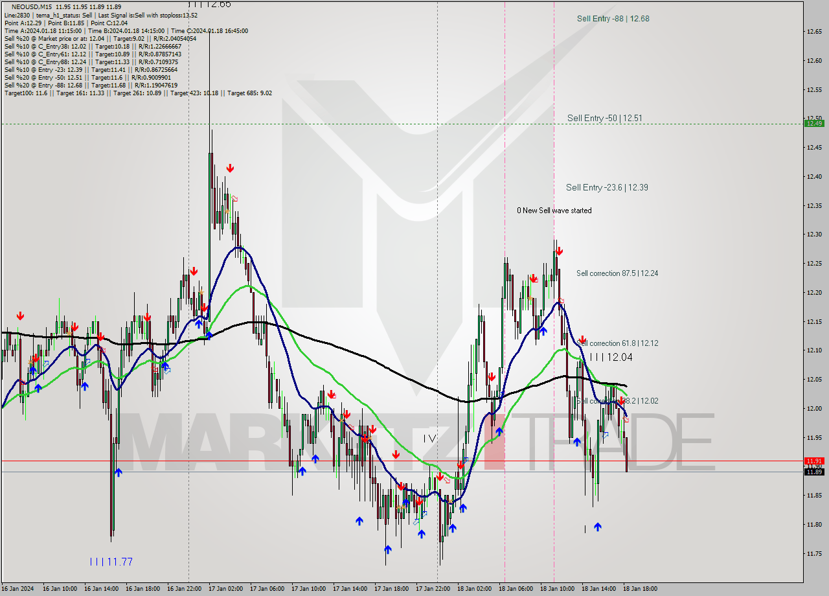Click the green 12.49 price tag on axis
829x596 pixels.
[x=814, y=123]
